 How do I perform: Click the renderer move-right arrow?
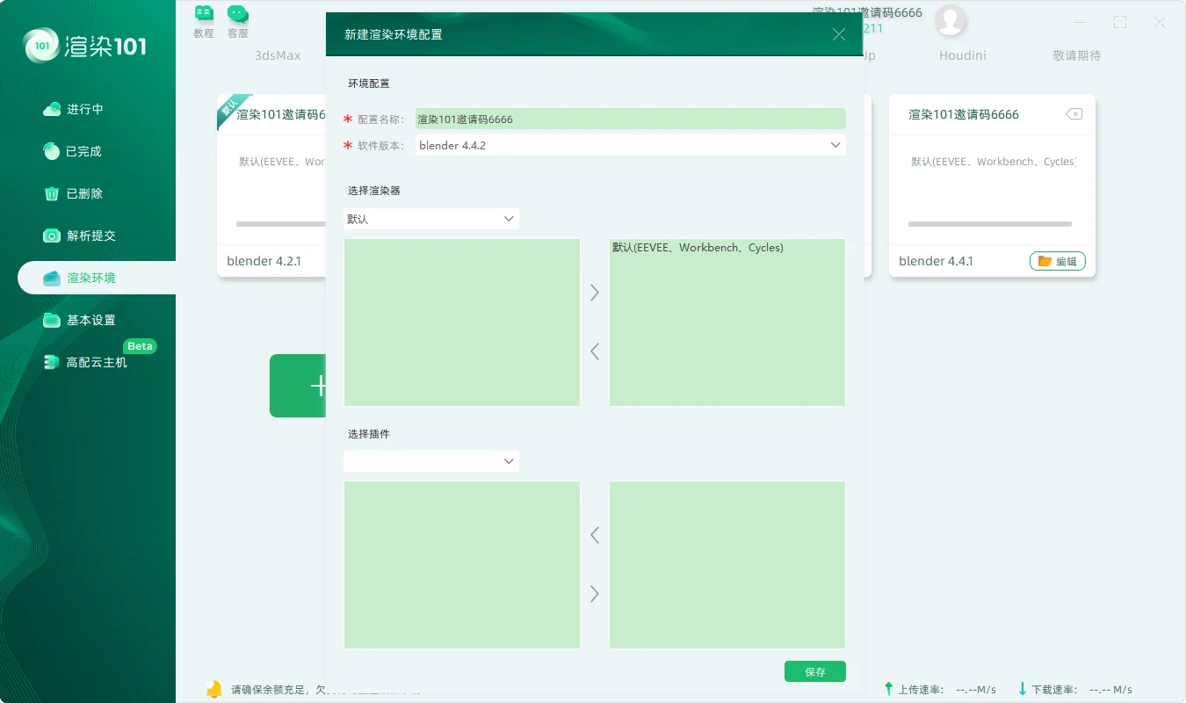pyautogui.click(x=595, y=293)
